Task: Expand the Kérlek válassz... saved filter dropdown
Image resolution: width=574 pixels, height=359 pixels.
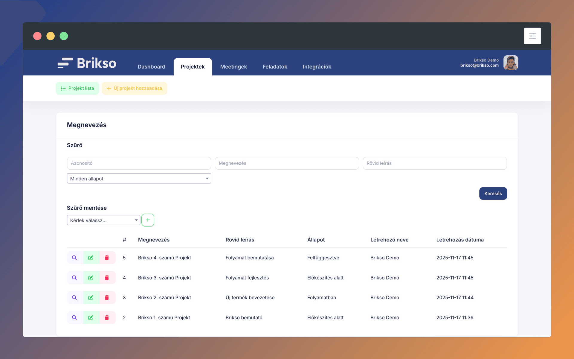Action: (x=103, y=220)
